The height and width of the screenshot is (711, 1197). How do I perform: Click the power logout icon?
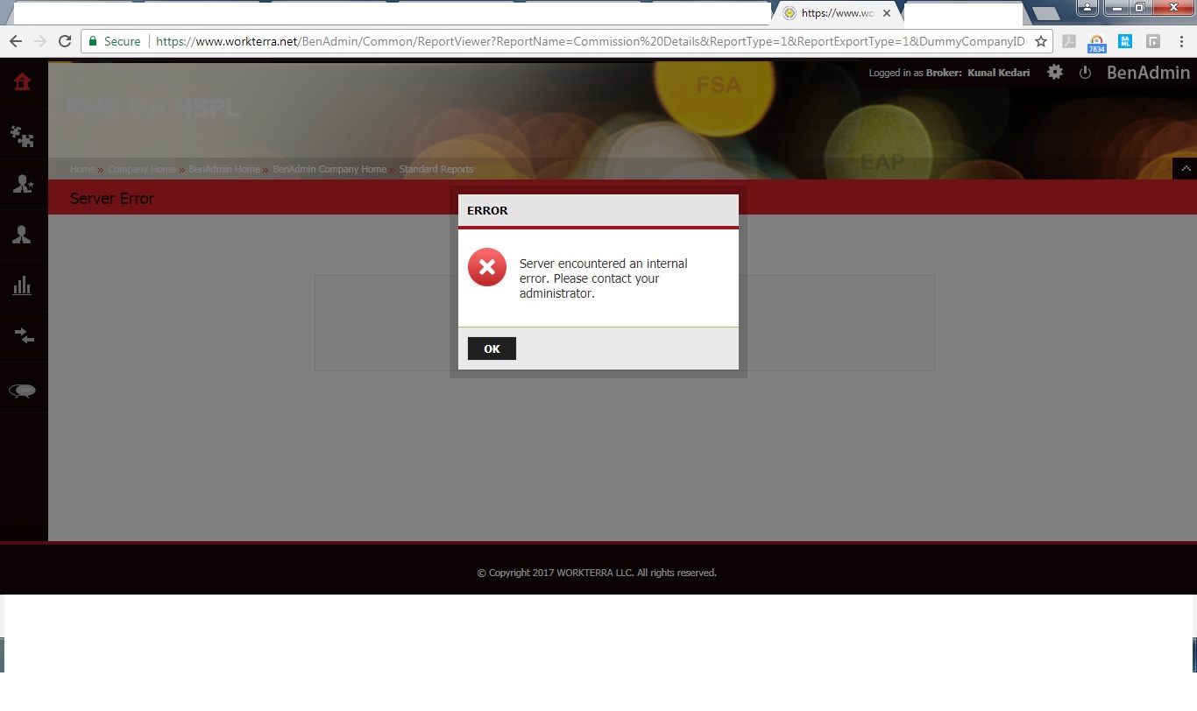click(x=1085, y=73)
